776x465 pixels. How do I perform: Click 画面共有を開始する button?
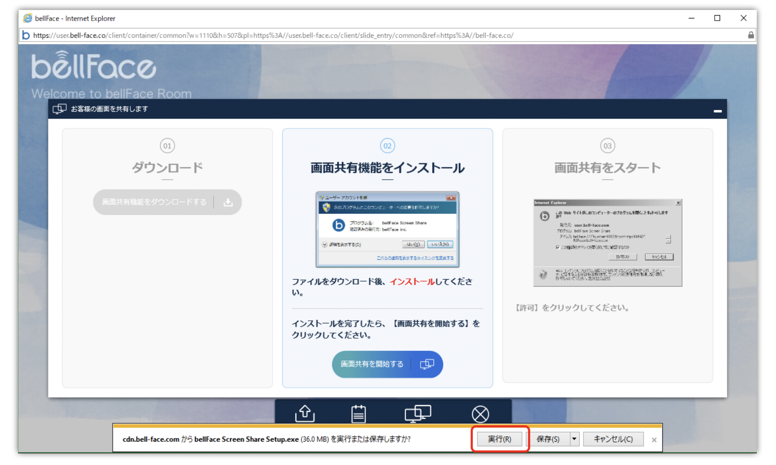pyautogui.click(x=387, y=364)
